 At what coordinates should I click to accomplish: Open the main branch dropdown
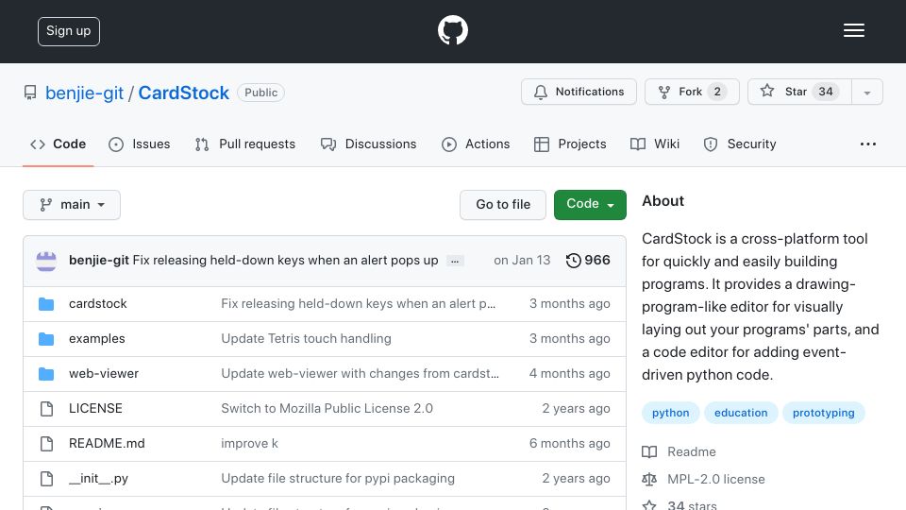tap(72, 205)
